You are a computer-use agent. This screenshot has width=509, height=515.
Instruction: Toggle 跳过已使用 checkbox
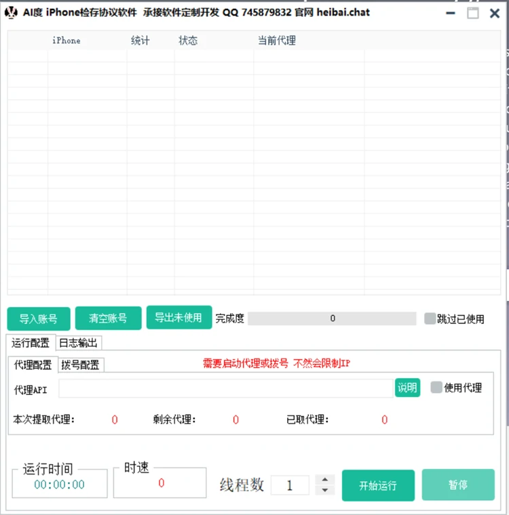430,318
